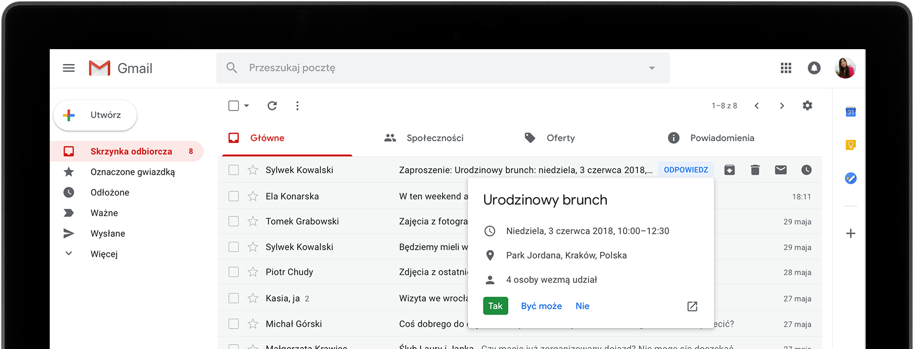The height and width of the screenshot is (349, 914).
Task: Check the Sylwek Kowalski 'Będziemy mieli' email
Action: click(x=234, y=247)
